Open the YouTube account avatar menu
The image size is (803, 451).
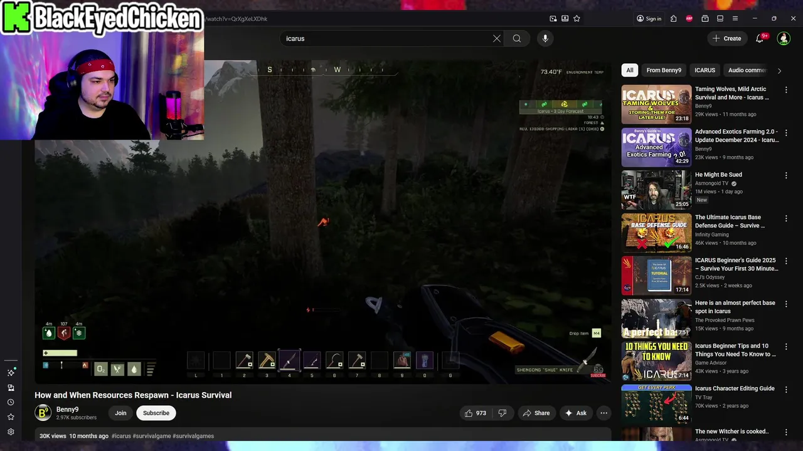784,38
